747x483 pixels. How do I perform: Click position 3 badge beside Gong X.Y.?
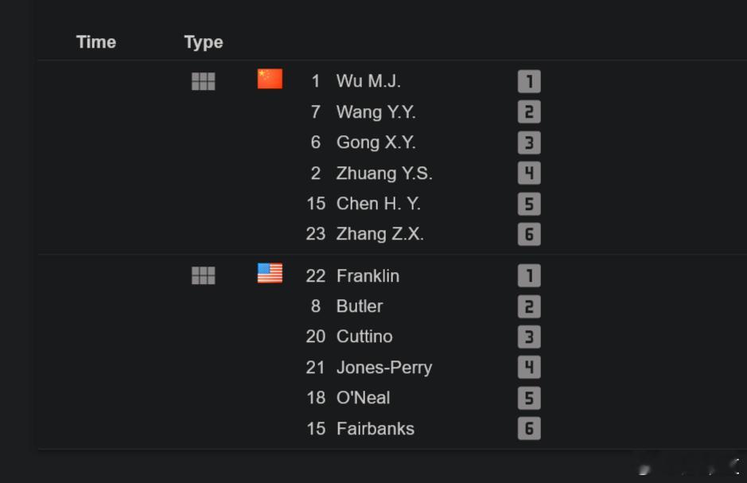[529, 142]
